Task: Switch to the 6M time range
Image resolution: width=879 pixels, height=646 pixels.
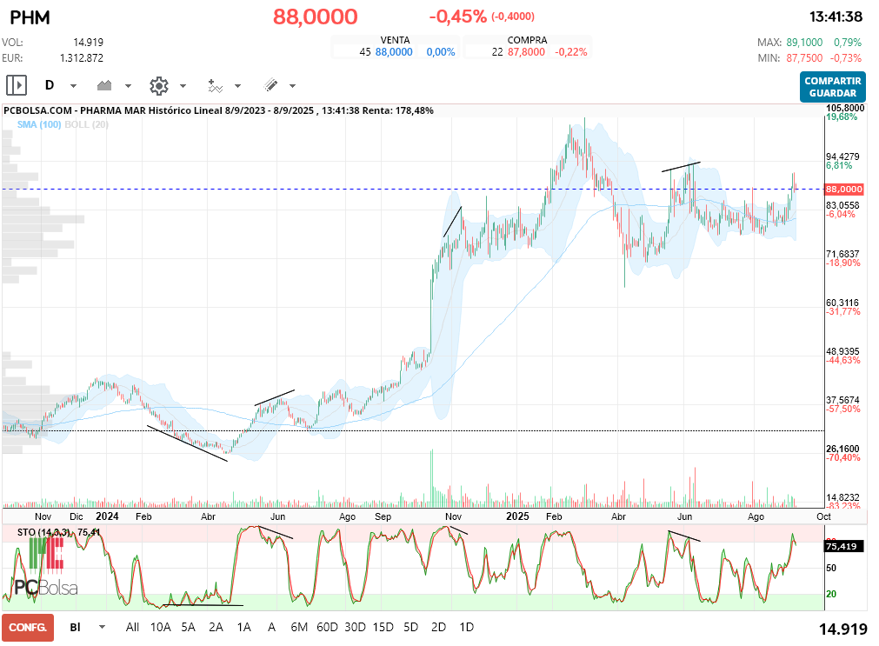Action: (299, 628)
